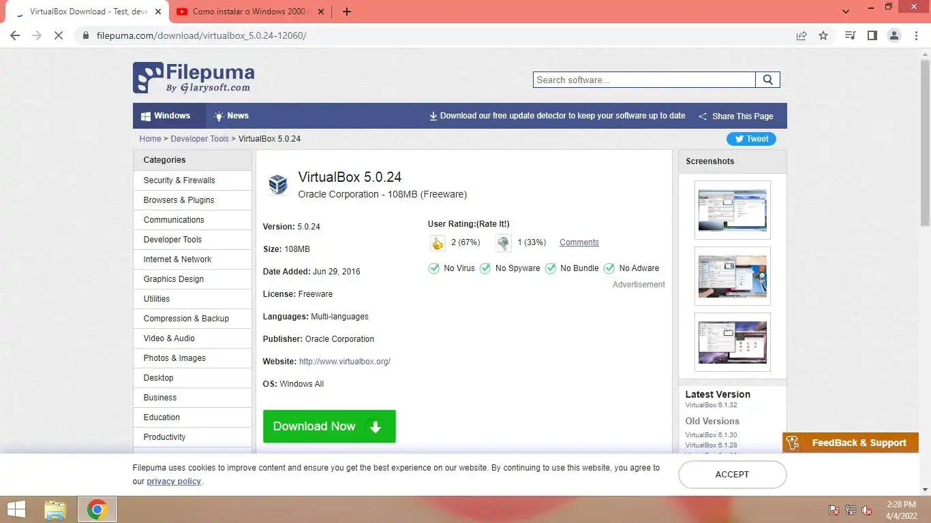Open the privacy policy link
This screenshot has height=523, width=931.
tap(174, 481)
